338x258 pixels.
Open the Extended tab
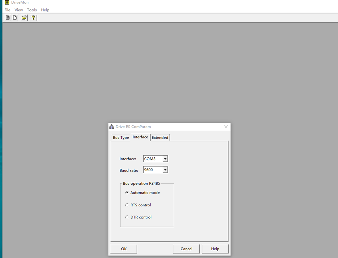point(160,137)
